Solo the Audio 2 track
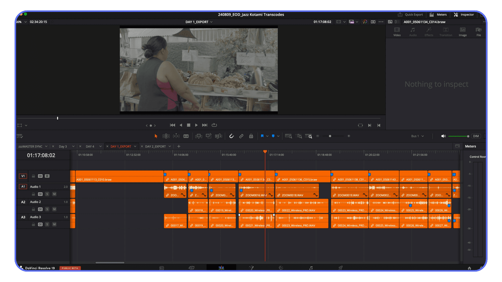This screenshot has width=502, height=282. pos(47,209)
